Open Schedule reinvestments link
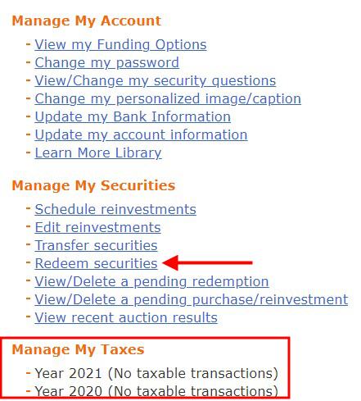 pos(115,209)
